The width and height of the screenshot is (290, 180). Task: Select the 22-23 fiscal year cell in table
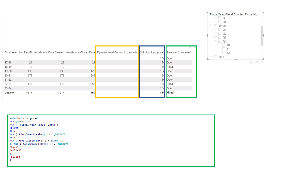click(8, 84)
